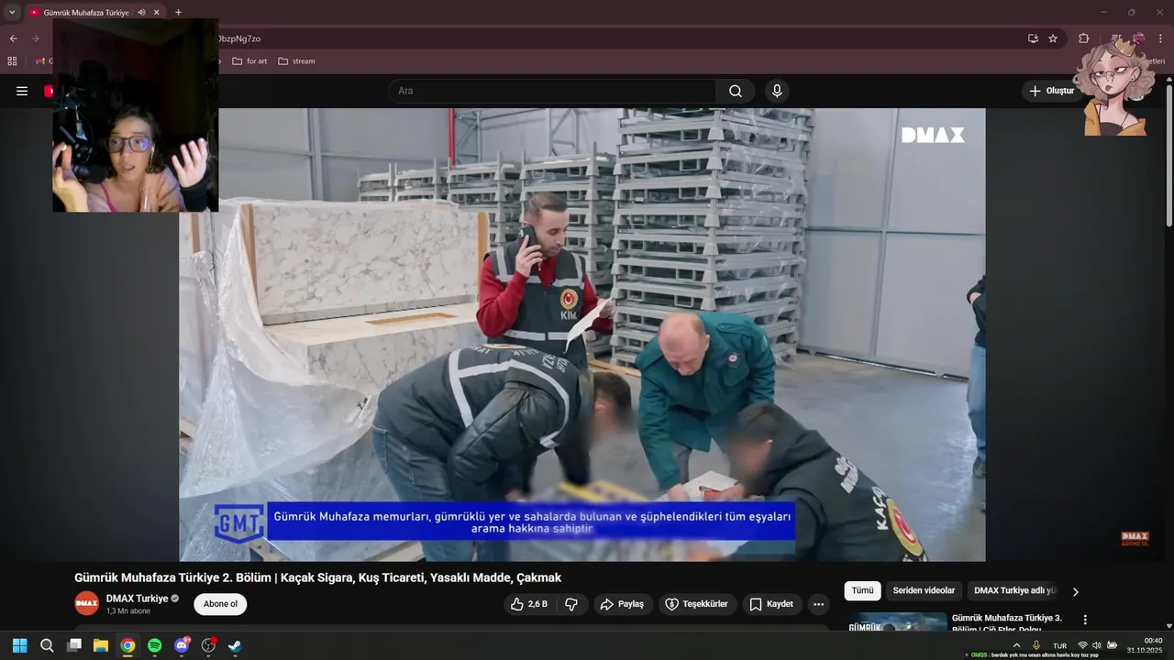Click the search magnifier button

click(x=736, y=91)
